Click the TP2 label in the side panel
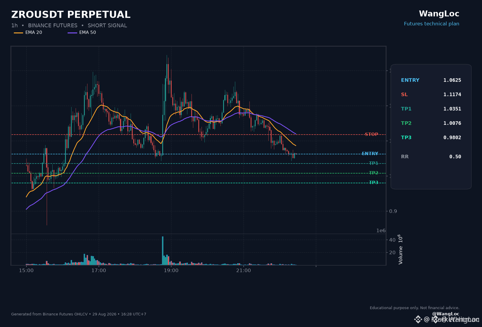Image resolution: width=482 pixels, height=327 pixels. coord(406,123)
